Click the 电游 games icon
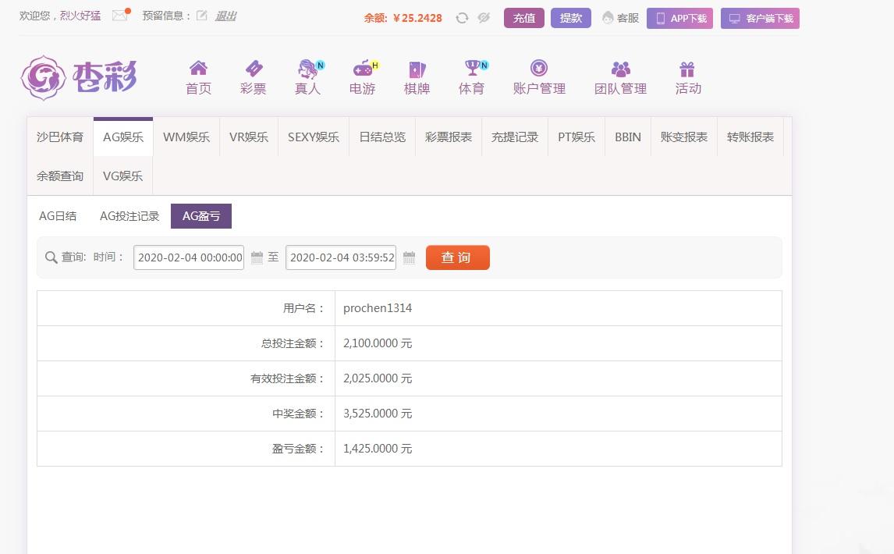This screenshot has height=554, width=894. point(362,76)
